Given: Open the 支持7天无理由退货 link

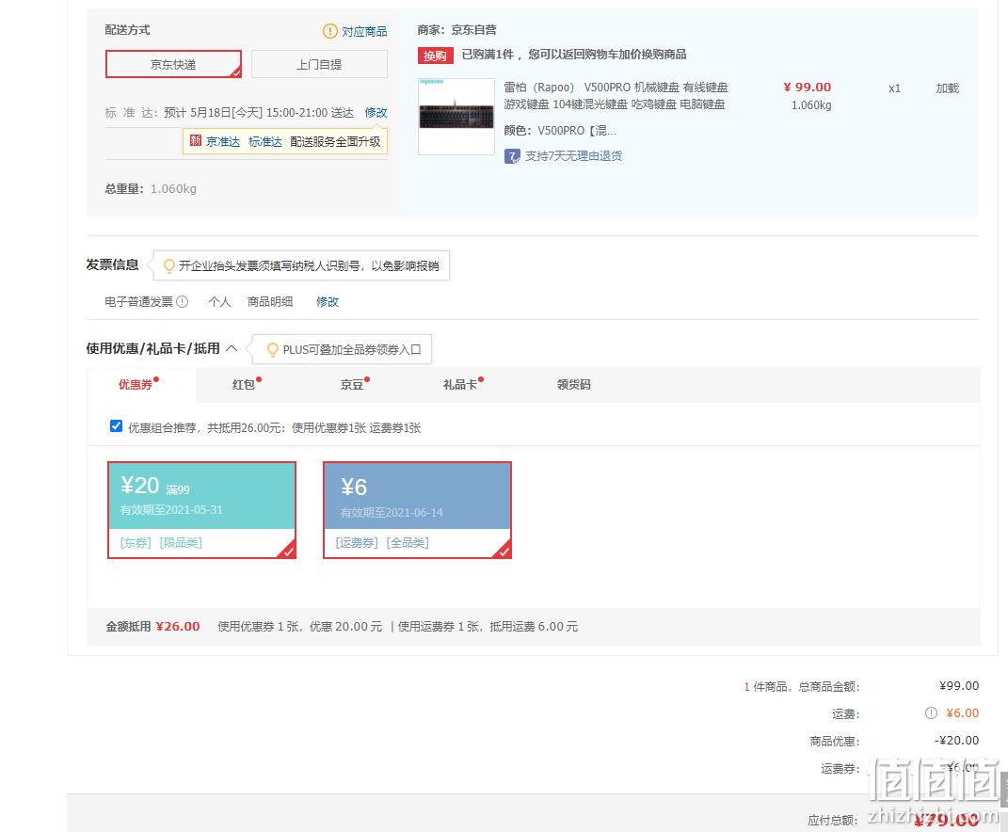Looking at the screenshot, I should [573, 156].
